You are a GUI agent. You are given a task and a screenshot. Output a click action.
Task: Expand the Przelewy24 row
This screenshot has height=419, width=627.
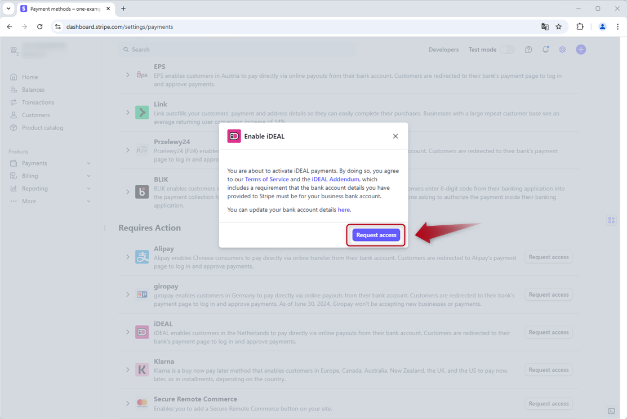[x=127, y=150]
